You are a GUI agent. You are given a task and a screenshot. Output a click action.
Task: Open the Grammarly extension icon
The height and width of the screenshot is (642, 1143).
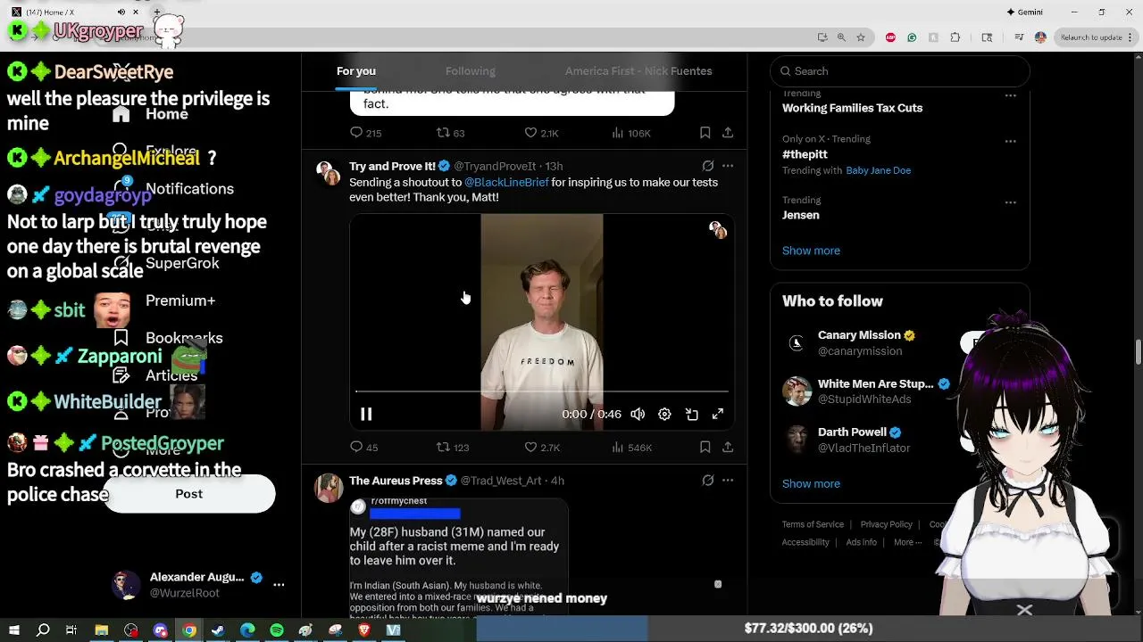(912, 37)
